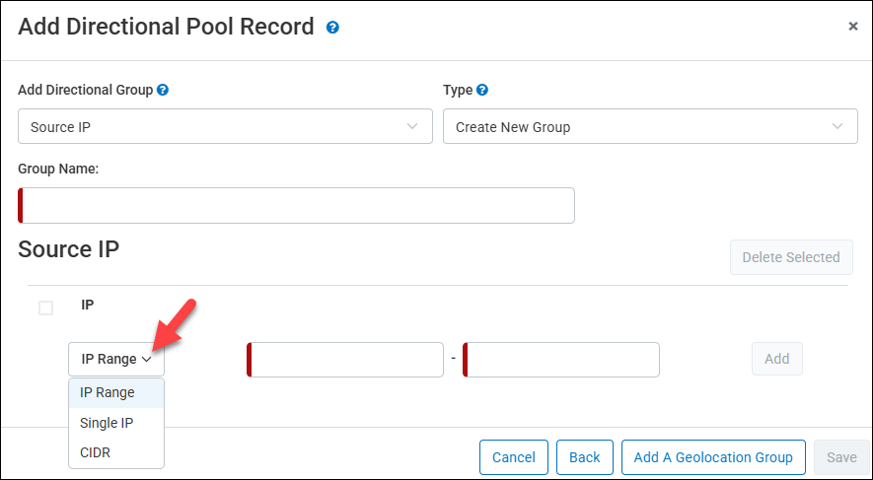This screenshot has width=873, height=480.
Task: Click the ending IP address field
Action: [x=561, y=360]
